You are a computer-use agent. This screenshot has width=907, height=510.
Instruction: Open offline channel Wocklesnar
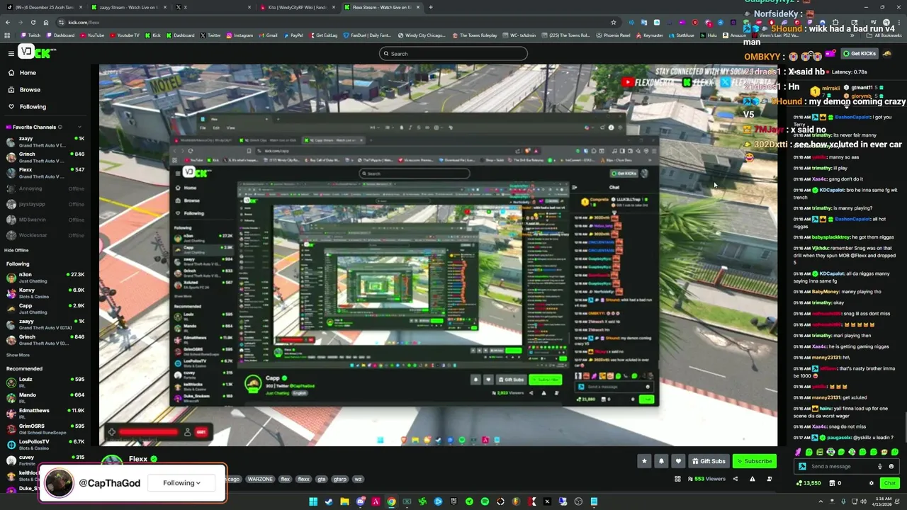point(44,235)
